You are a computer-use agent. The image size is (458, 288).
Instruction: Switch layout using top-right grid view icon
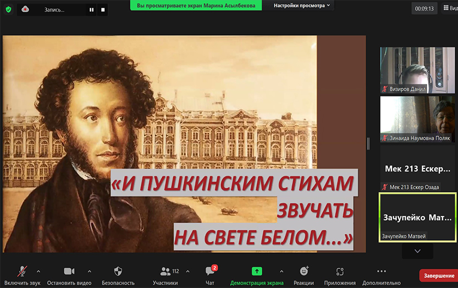point(446,9)
